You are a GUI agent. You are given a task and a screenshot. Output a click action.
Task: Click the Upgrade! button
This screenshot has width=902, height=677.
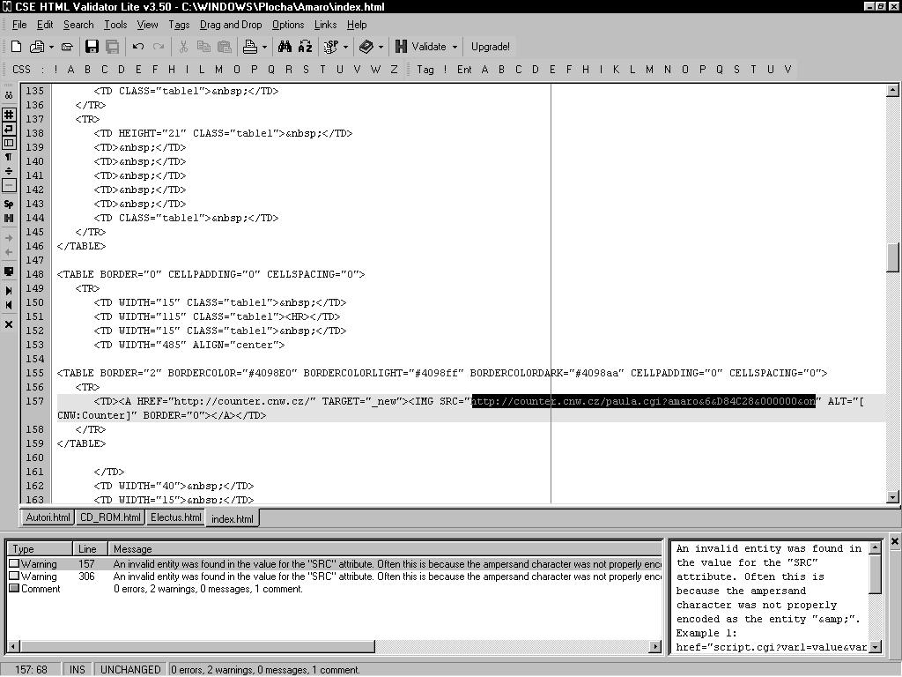click(490, 47)
